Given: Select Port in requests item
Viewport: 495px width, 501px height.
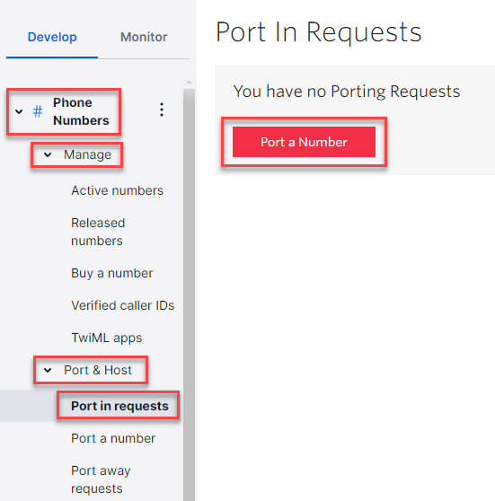Looking at the screenshot, I should [119, 406].
